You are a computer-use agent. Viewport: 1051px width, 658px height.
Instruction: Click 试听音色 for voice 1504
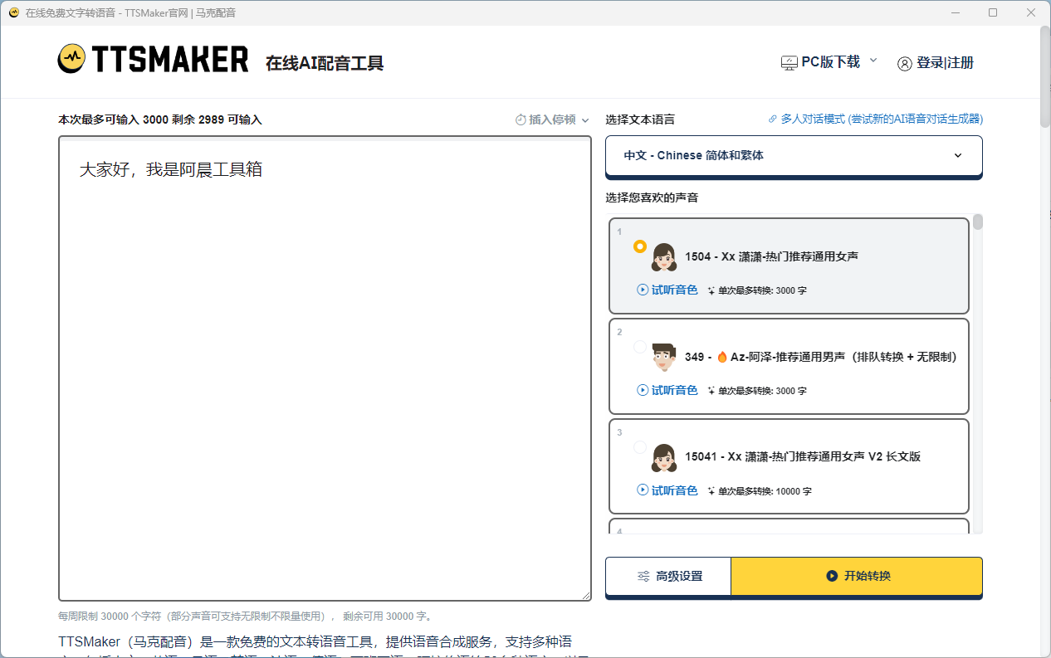667,290
